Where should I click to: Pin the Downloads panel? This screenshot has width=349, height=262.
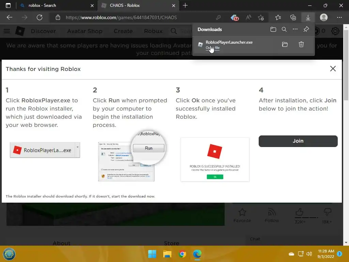pyautogui.click(x=306, y=29)
